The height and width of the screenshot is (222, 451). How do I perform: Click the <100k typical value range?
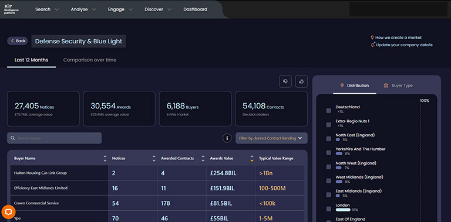267,203
